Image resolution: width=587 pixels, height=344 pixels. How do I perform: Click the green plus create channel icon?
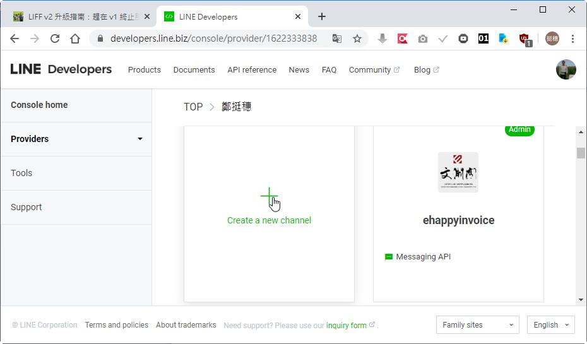coord(269,196)
